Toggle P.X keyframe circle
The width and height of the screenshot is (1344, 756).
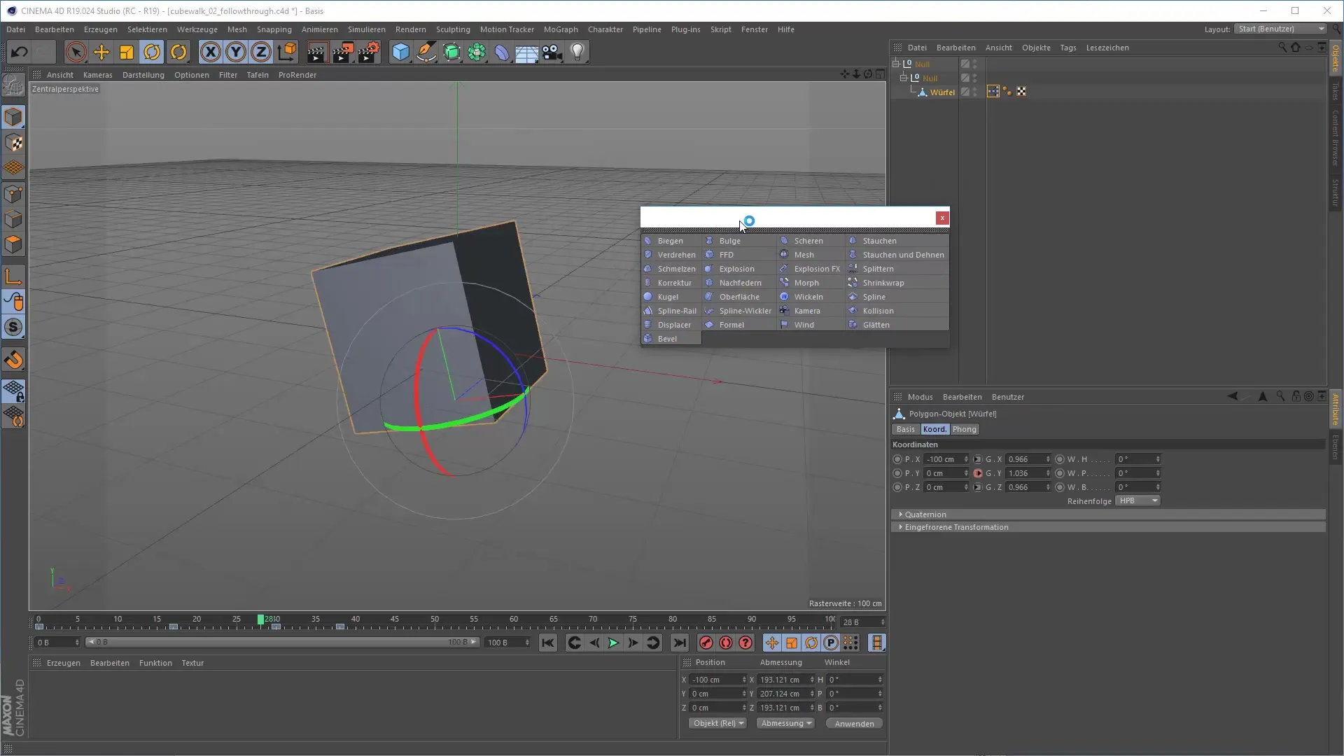tap(897, 459)
